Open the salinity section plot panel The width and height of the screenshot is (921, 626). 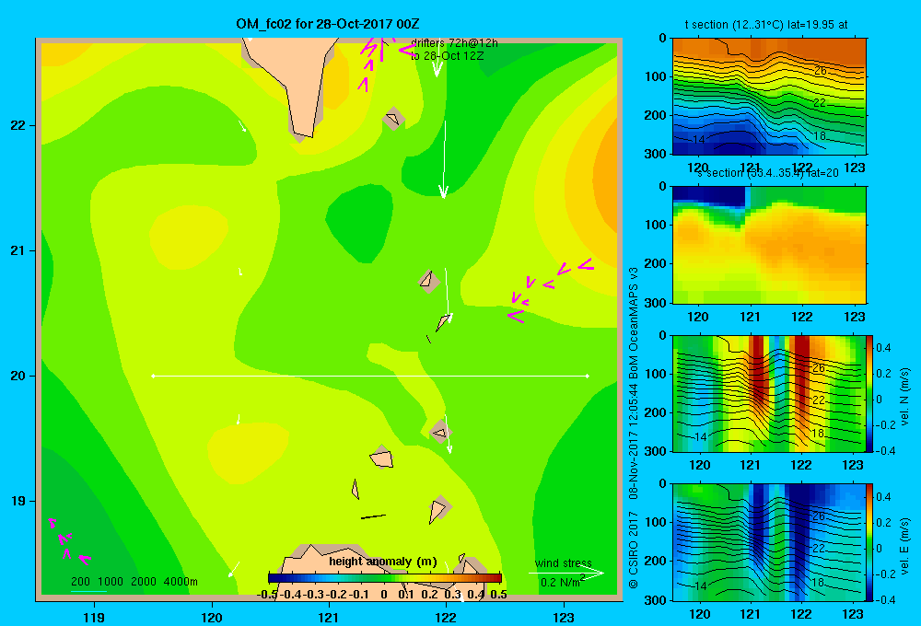769,245
